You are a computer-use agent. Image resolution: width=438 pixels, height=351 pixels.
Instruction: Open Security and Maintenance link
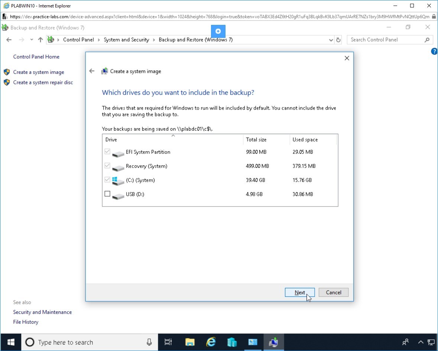42,312
